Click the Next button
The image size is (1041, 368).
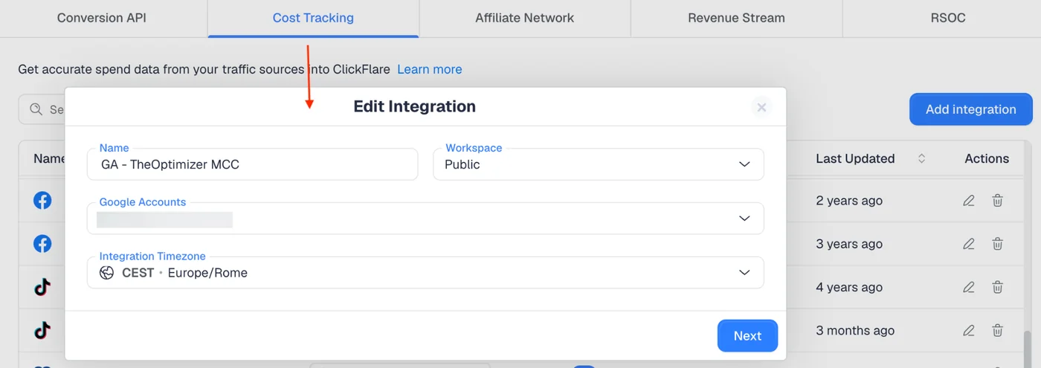747,336
